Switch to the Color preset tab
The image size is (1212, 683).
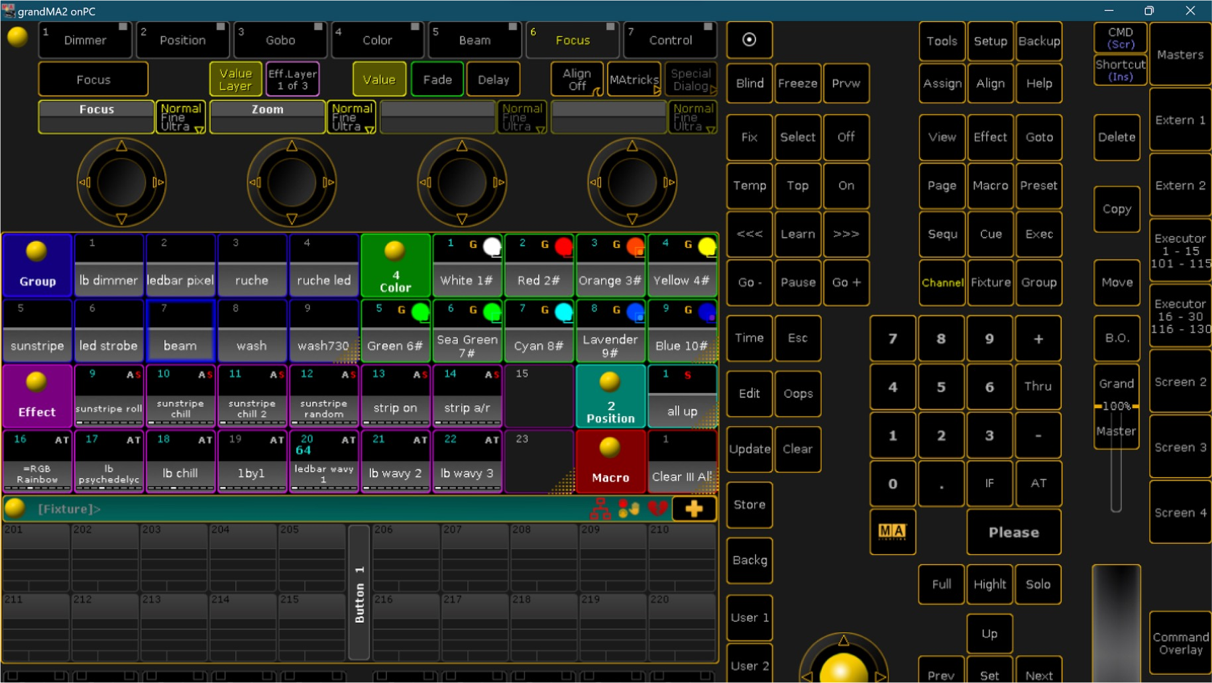coord(378,40)
